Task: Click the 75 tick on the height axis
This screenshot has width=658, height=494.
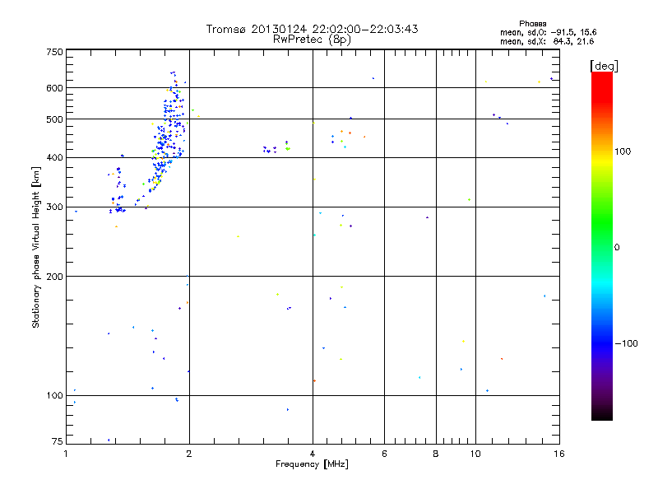Action: tap(56, 443)
